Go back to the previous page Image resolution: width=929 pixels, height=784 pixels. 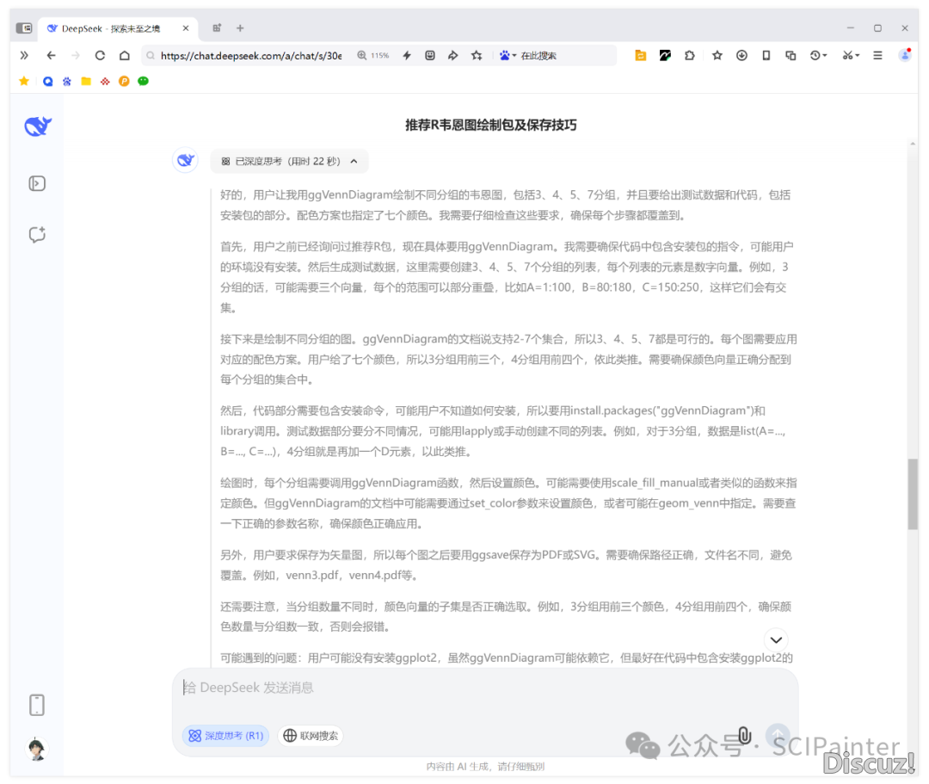[51, 56]
